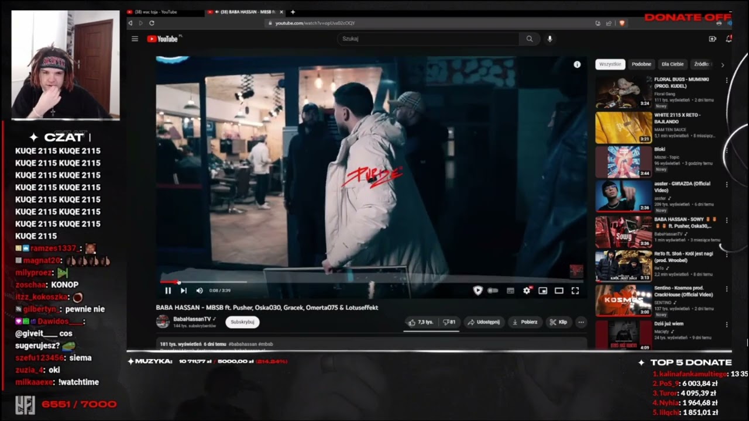This screenshot has height=421, width=749.
Task: Open more actions menu below video
Action: (x=581, y=322)
